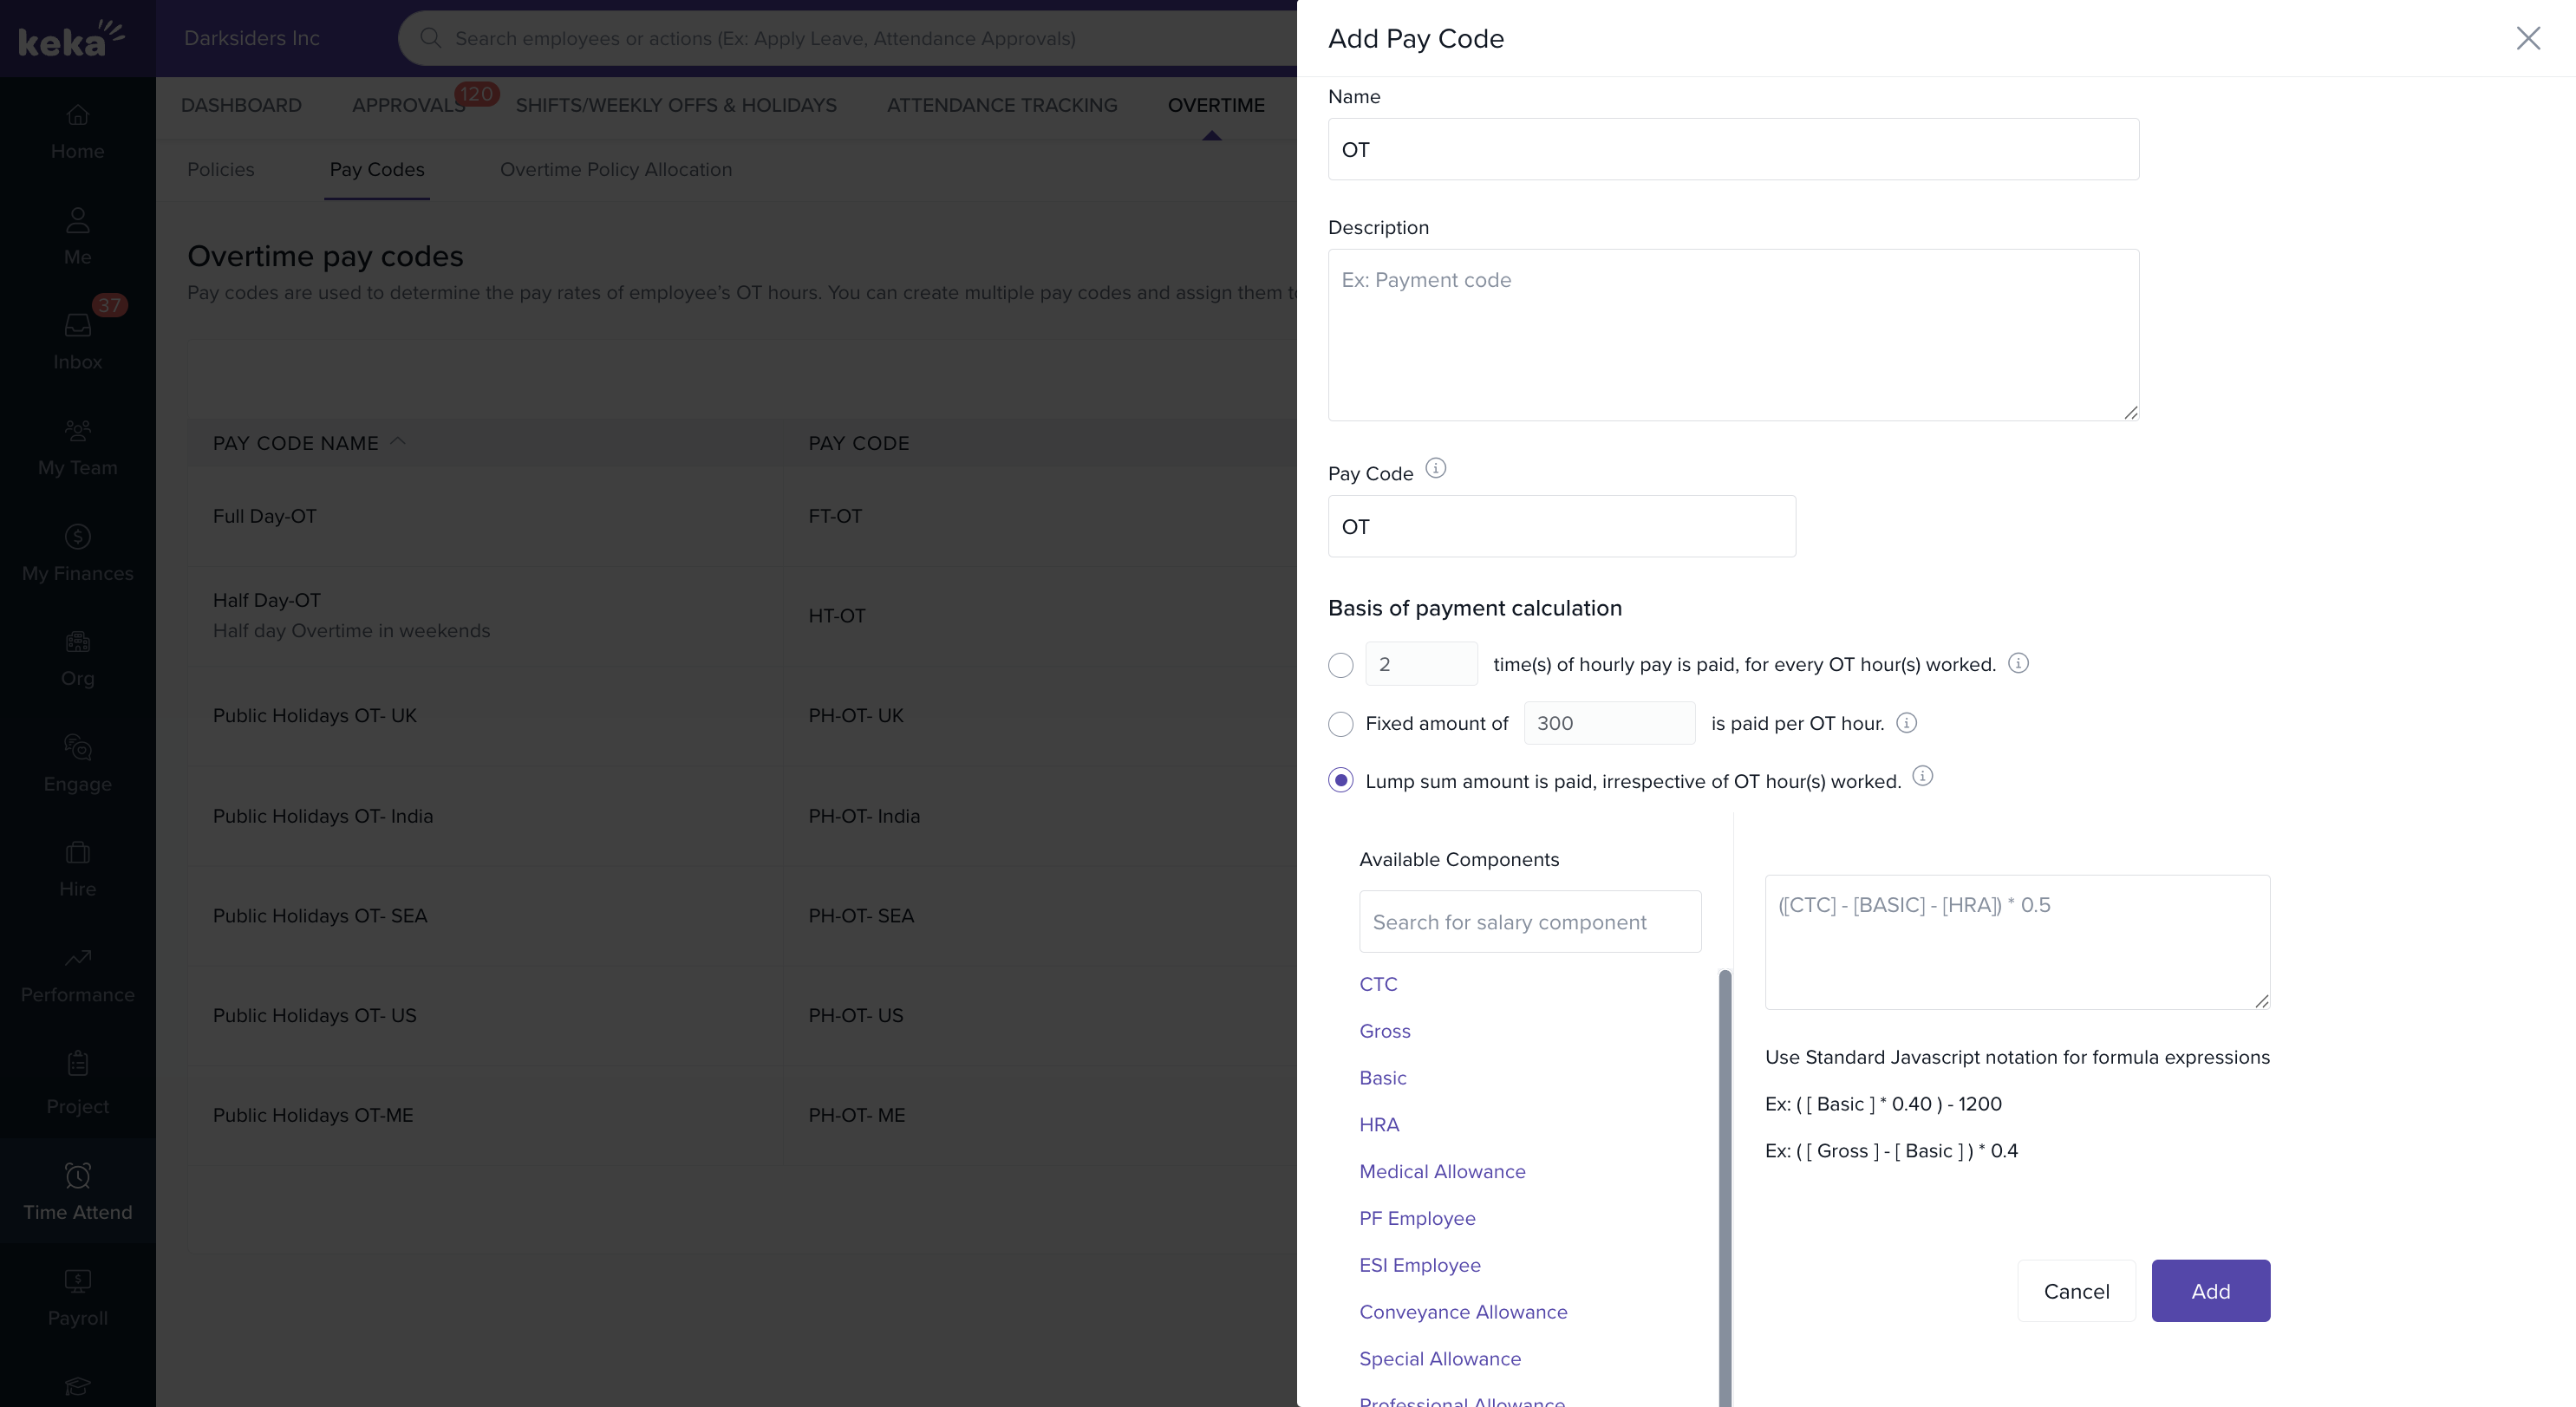The width and height of the screenshot is (2576, 1407).
Task: Open the Attendance Tracking tab
Action: 1001,105
